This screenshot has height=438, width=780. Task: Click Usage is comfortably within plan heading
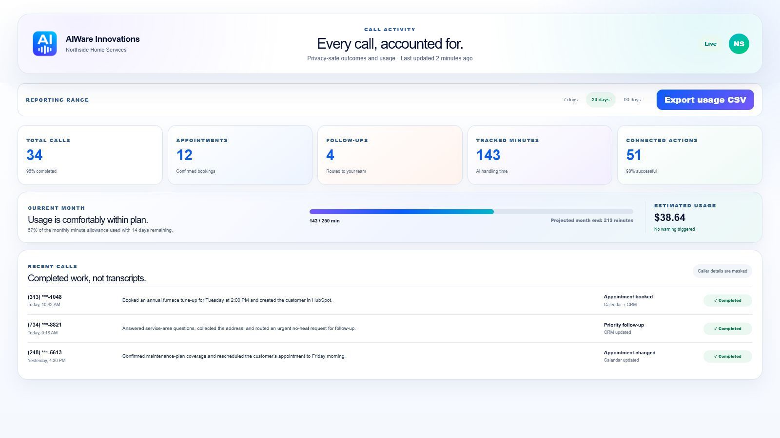[x=88, y=220]
